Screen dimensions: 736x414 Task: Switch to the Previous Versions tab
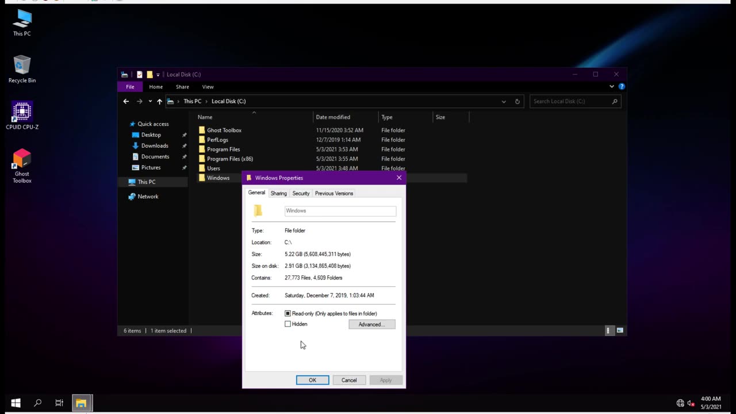click(x=334, y=193)
